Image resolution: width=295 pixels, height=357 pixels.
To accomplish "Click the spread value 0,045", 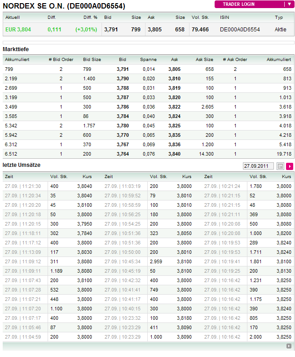I will click(149, 126).
